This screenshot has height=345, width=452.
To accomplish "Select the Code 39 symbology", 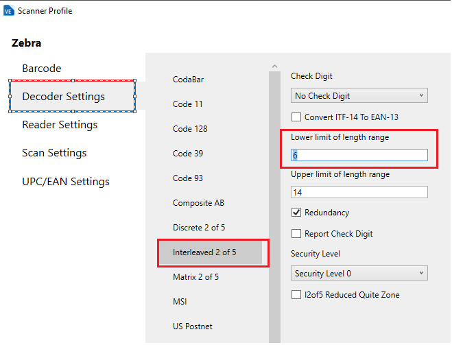I will click(188, 154).
